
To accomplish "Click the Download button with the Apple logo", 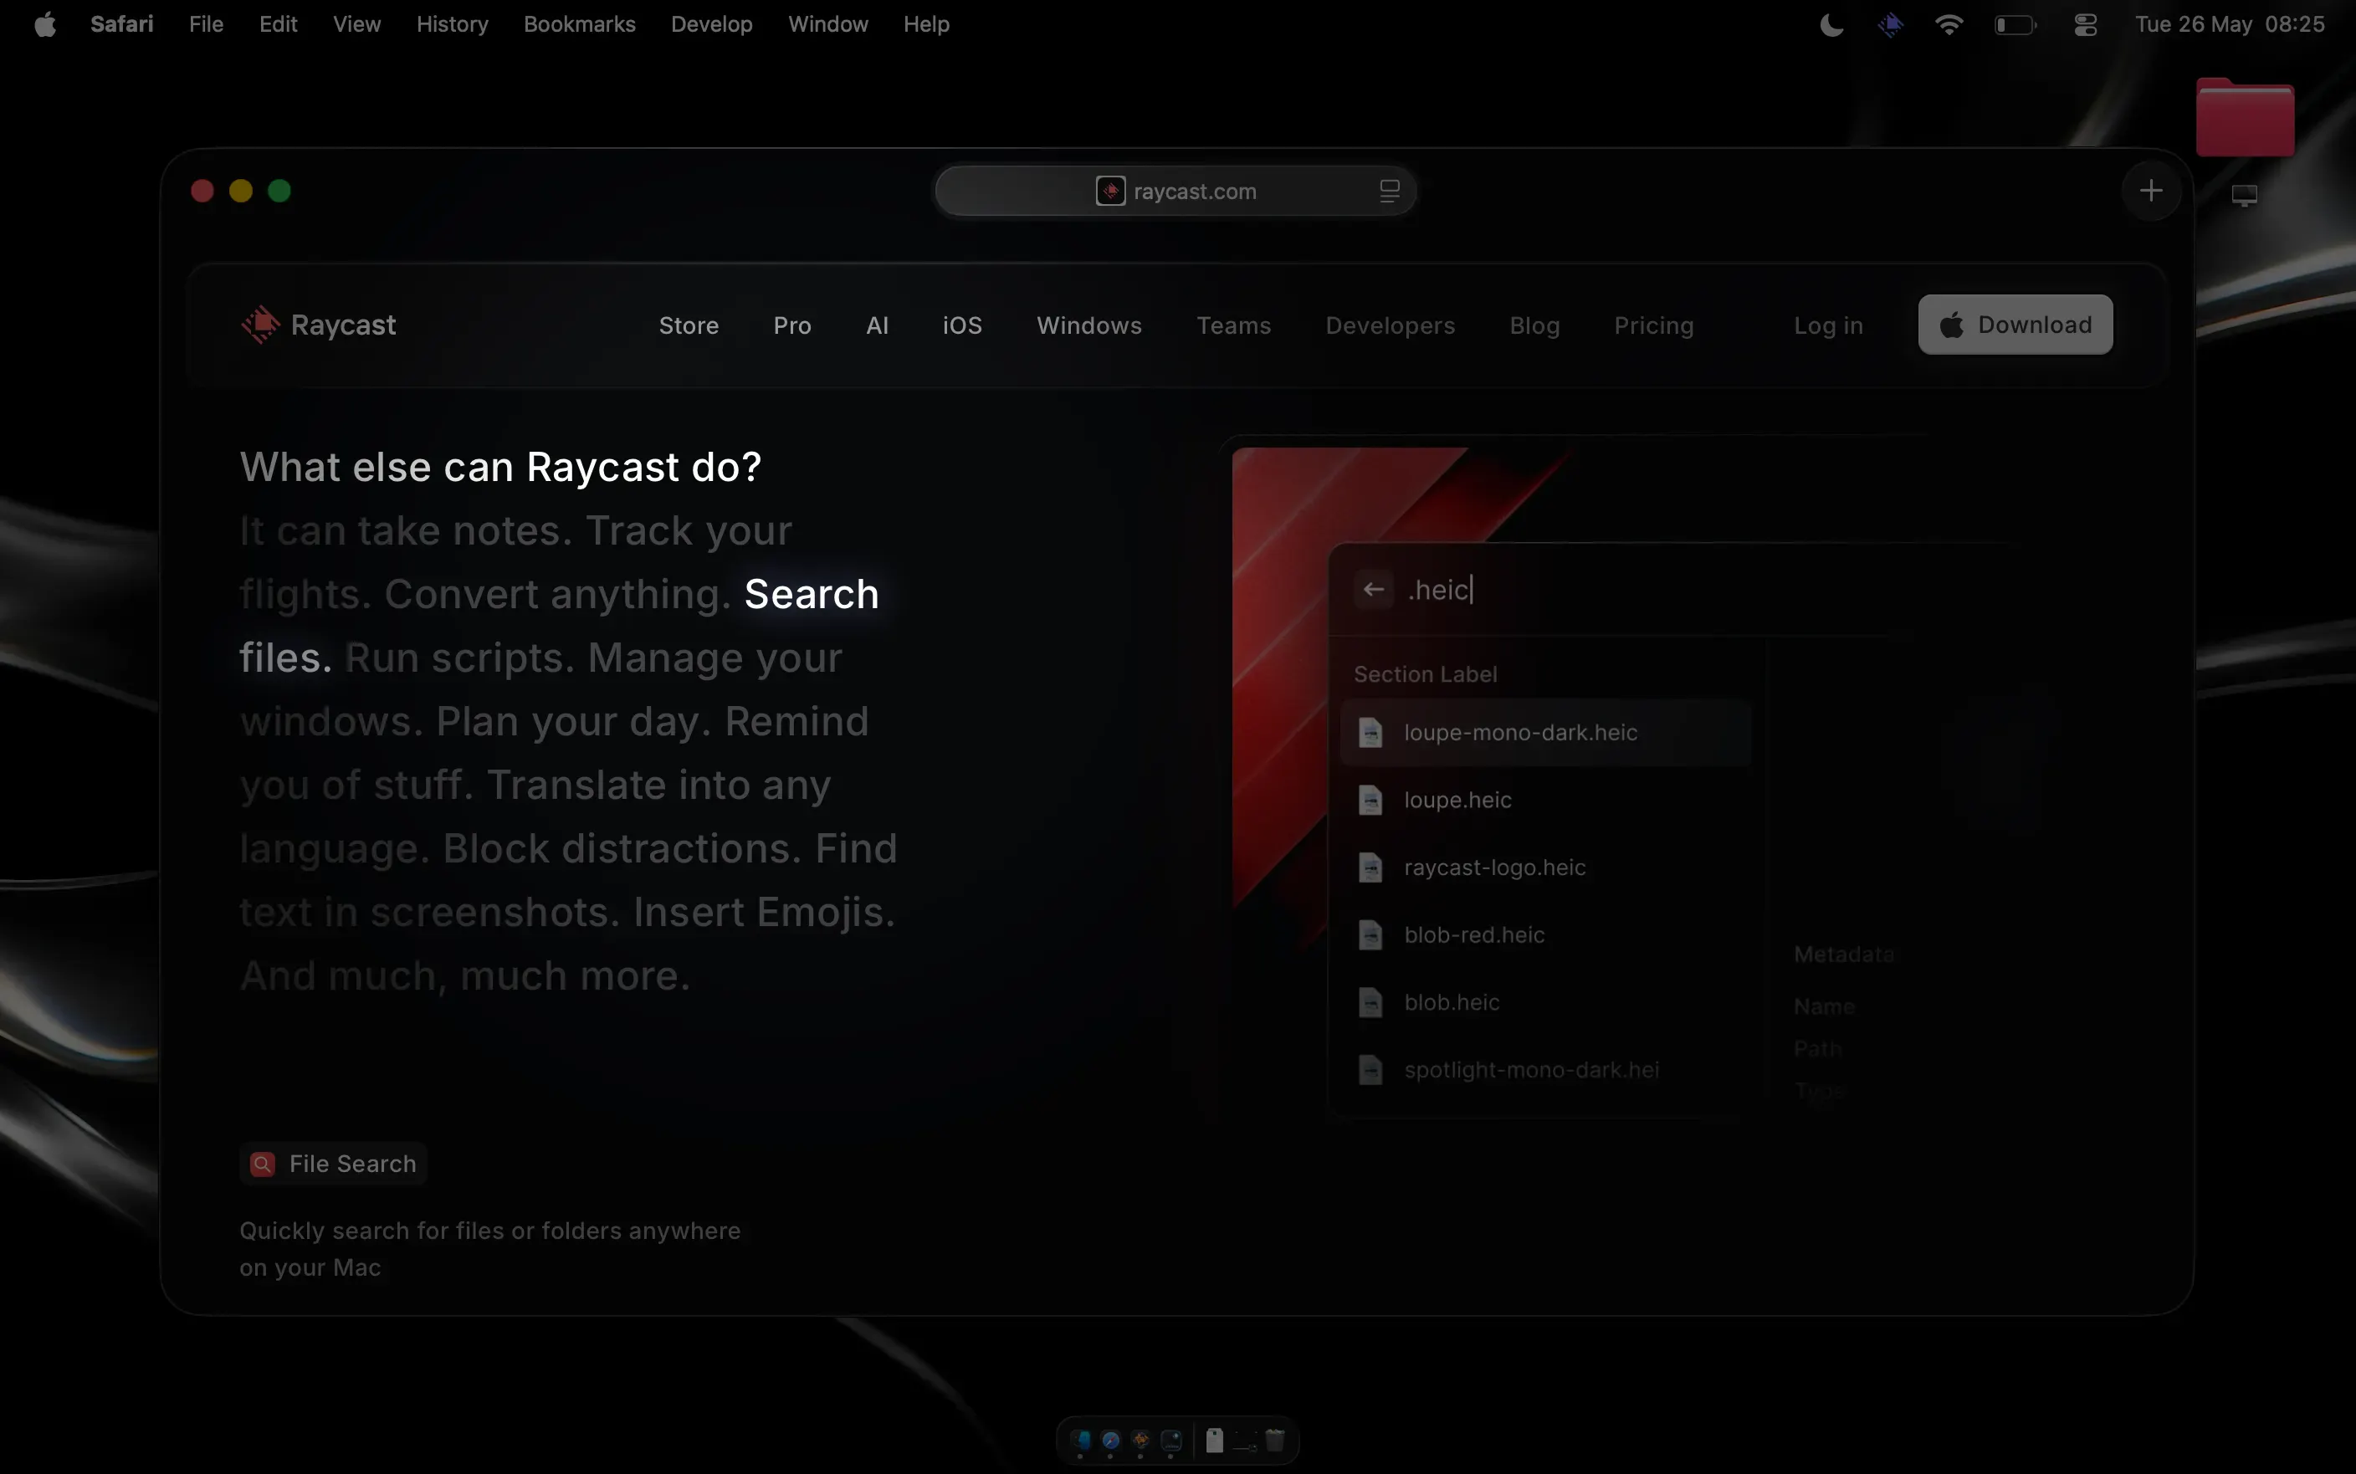I will coord(2015,325).
